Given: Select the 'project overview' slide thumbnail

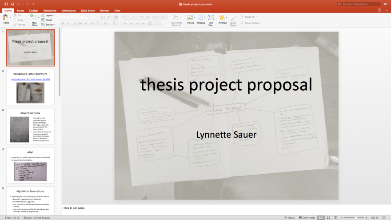Looking at the screenshot, I should [x=30, y=126].
